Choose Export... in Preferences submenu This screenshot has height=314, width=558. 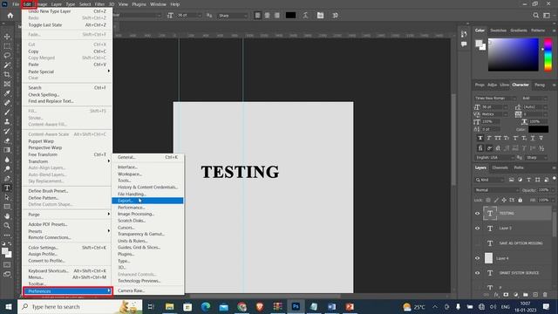[x=147, y=201]
